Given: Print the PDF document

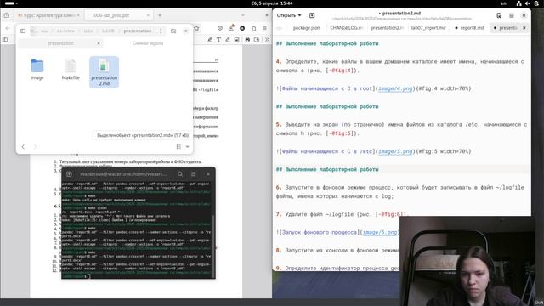Looking at the screenshot, I should 247,40.
